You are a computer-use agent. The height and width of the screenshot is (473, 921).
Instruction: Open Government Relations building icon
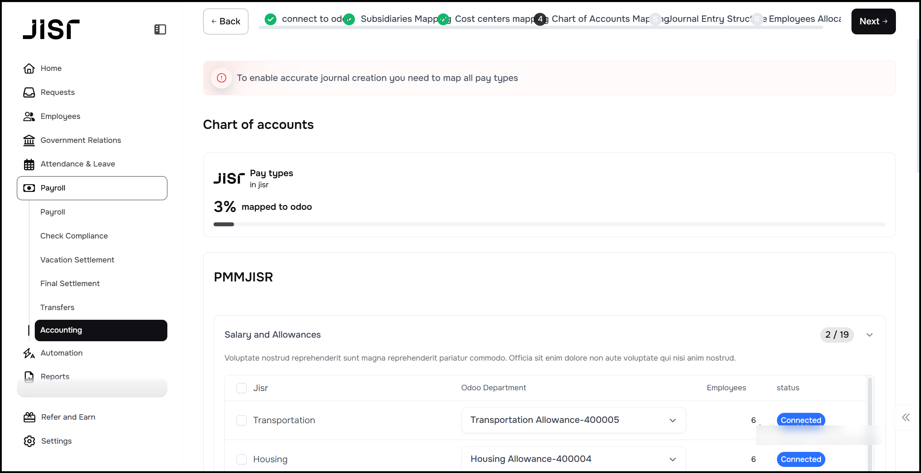point(29,140)
